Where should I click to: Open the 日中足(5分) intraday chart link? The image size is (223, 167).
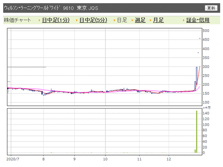click(x=93, y=20)
